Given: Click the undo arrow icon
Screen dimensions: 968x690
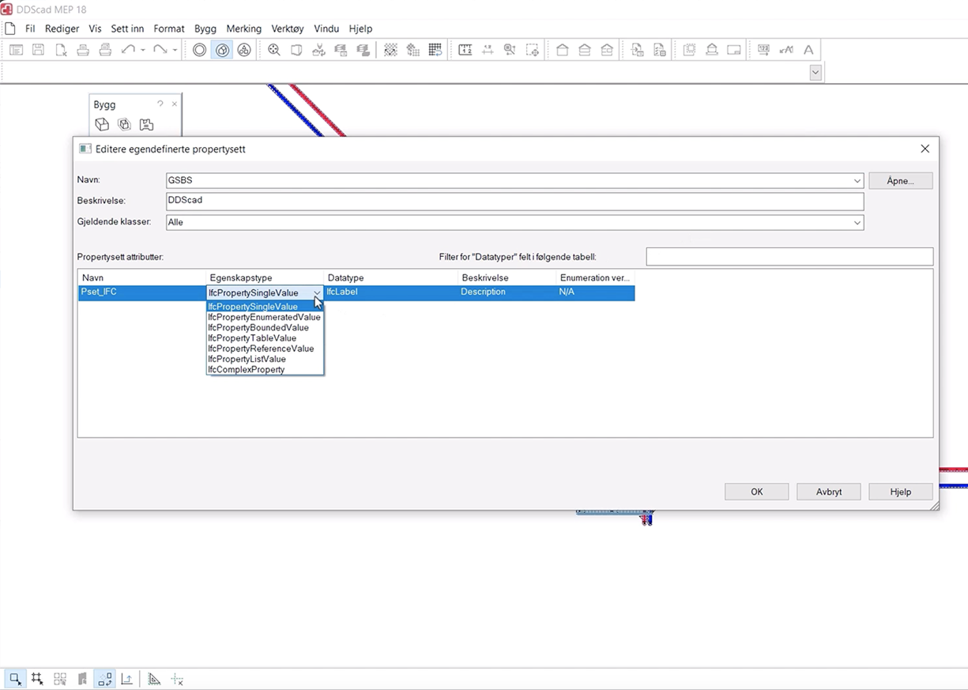Looking at the screenshot, I should (x=129, y=50).
